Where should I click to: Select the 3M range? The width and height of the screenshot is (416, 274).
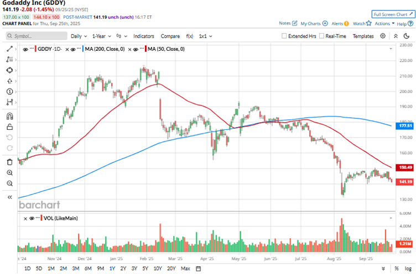76,268
